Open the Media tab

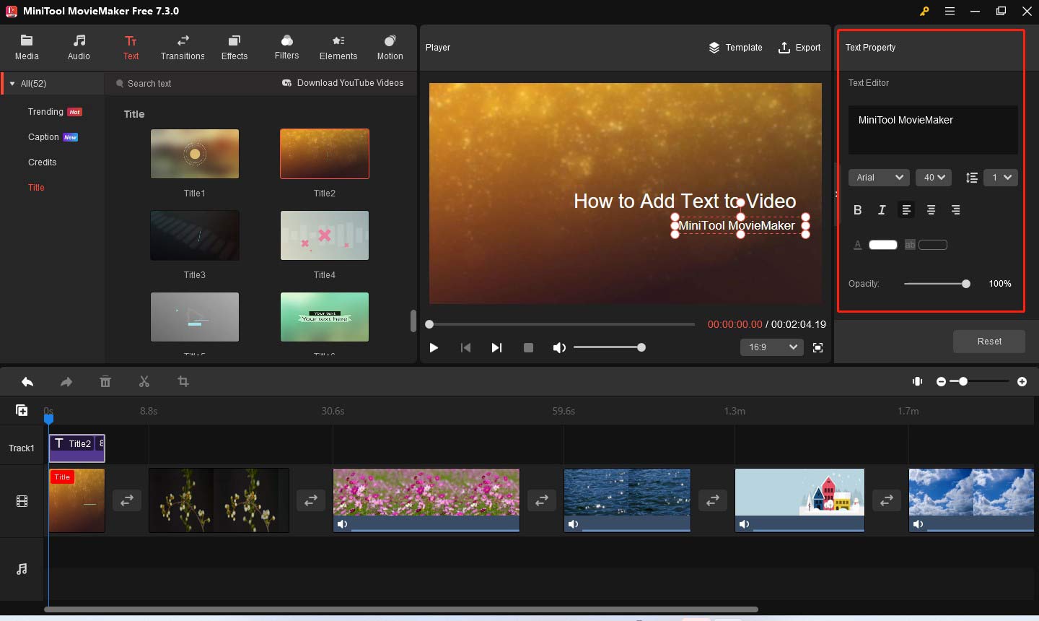point(27,48)
